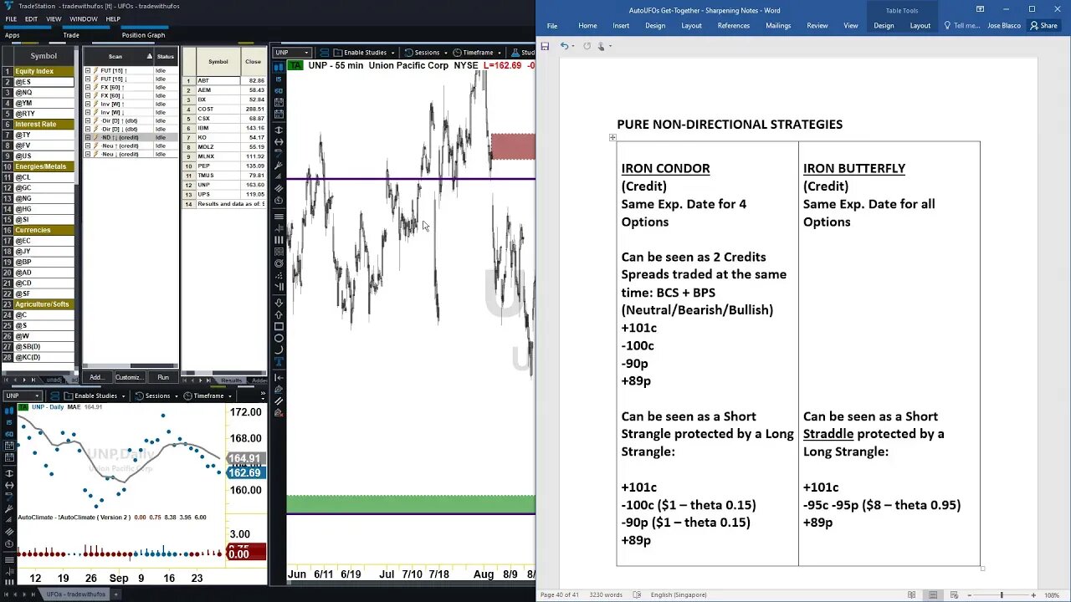Open the Mailings tab in Word
1071x602 pixels.
778,25
